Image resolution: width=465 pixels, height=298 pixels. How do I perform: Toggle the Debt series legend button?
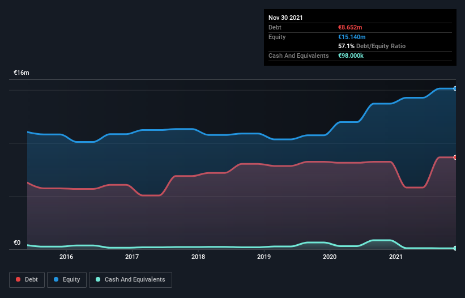(27, 280)
